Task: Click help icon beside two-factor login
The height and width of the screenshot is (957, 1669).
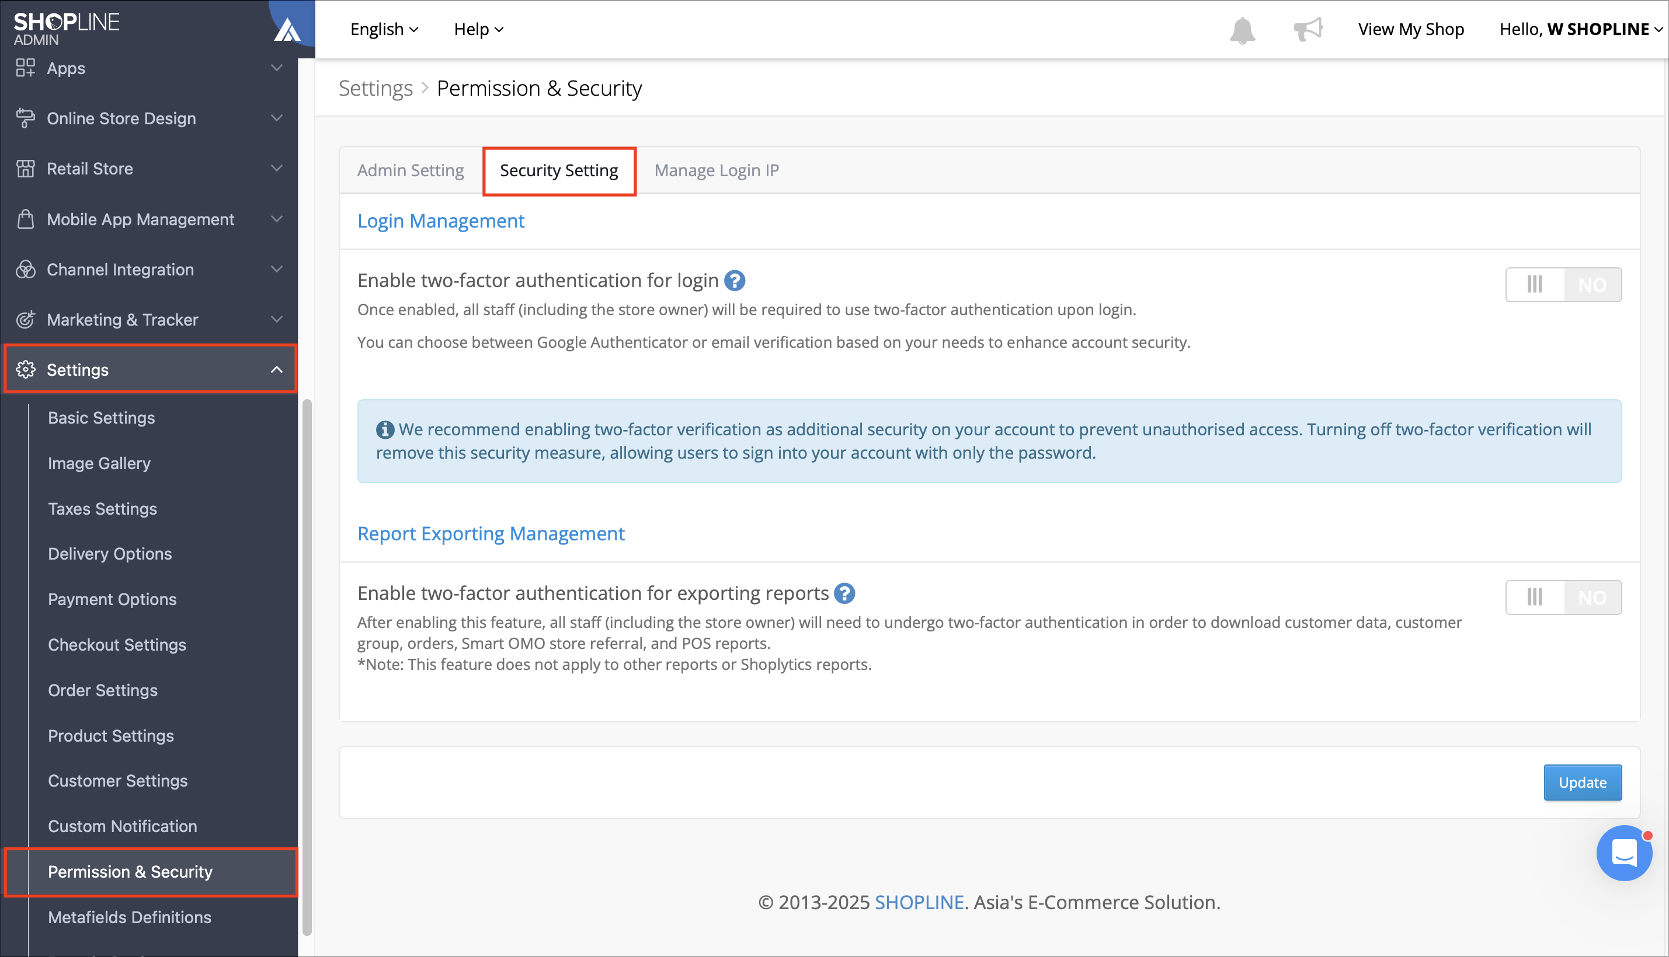Action: [x=735, y=281]
